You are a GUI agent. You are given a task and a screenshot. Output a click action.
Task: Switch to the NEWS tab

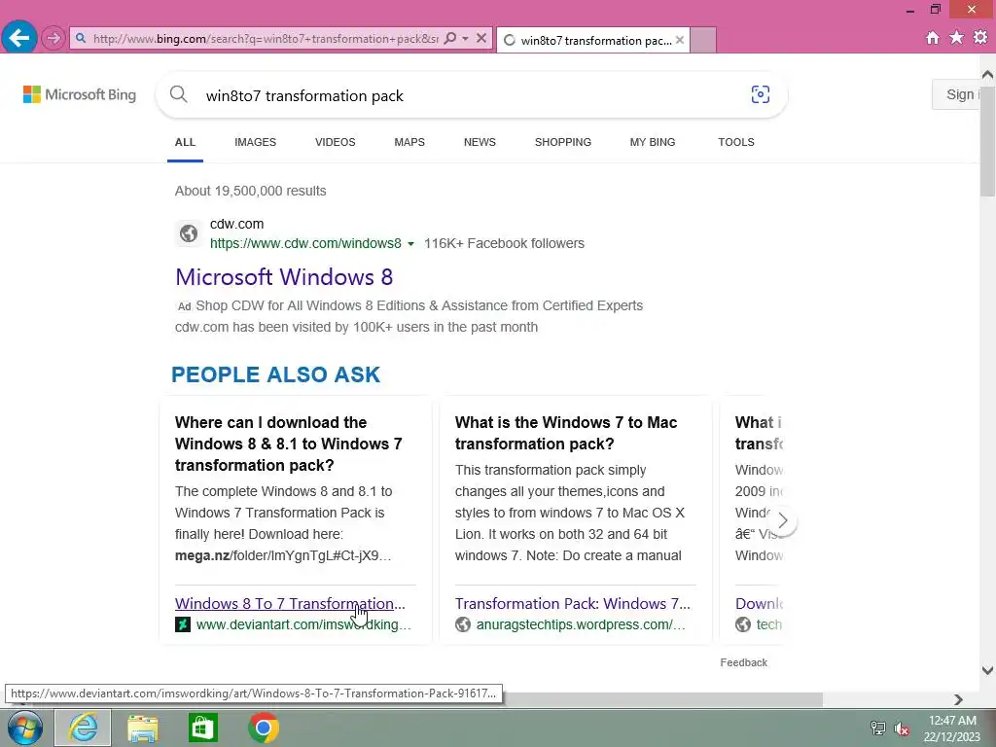pos(480,142)
